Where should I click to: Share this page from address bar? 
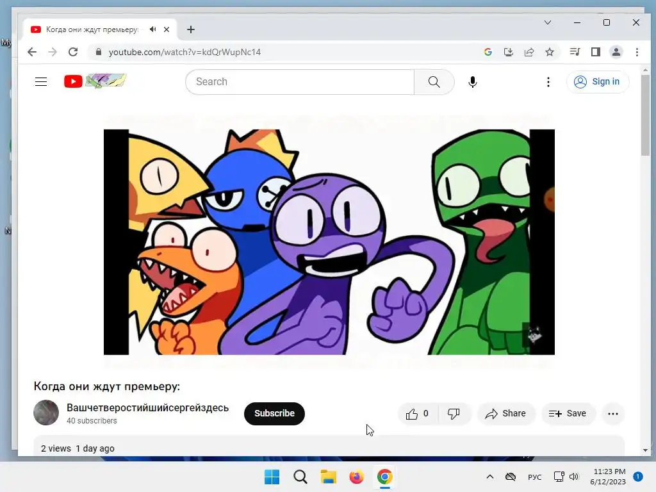click(529, 52)
